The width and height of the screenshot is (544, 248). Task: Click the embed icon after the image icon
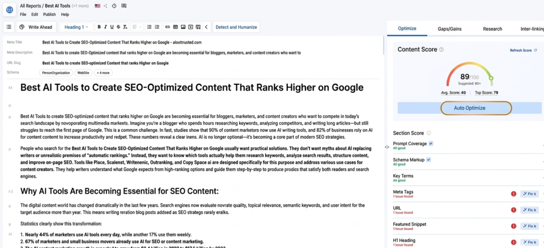point(191,27)
